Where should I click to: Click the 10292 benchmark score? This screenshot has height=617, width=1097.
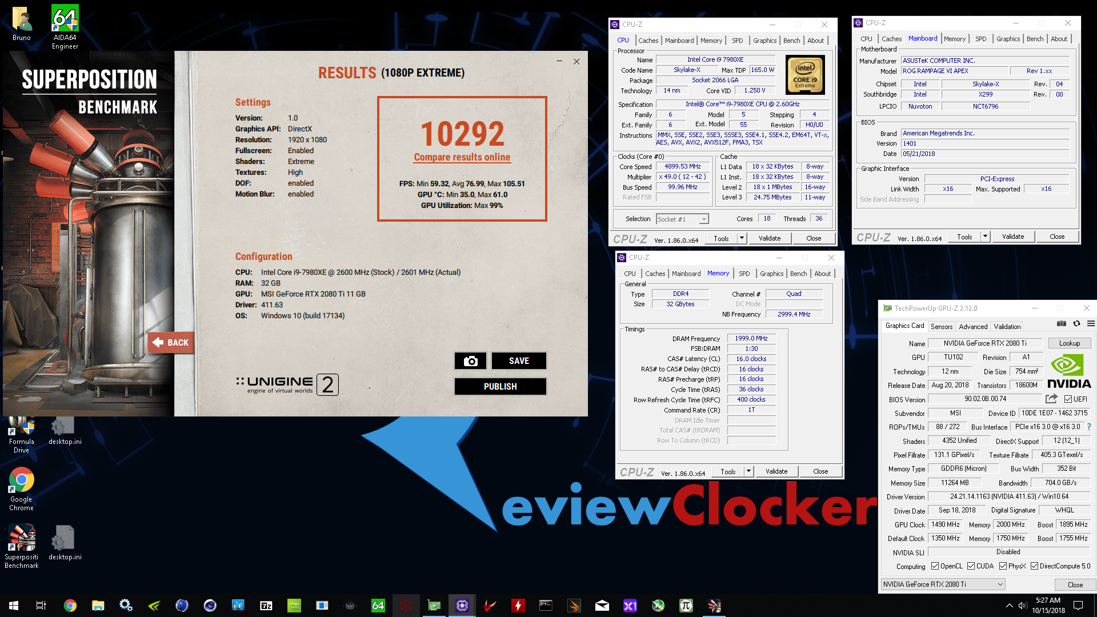(462, 134)
